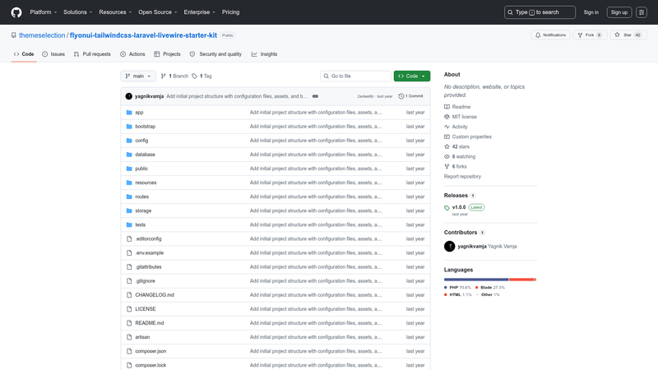Open README.md file

click(x=150, y=323)
